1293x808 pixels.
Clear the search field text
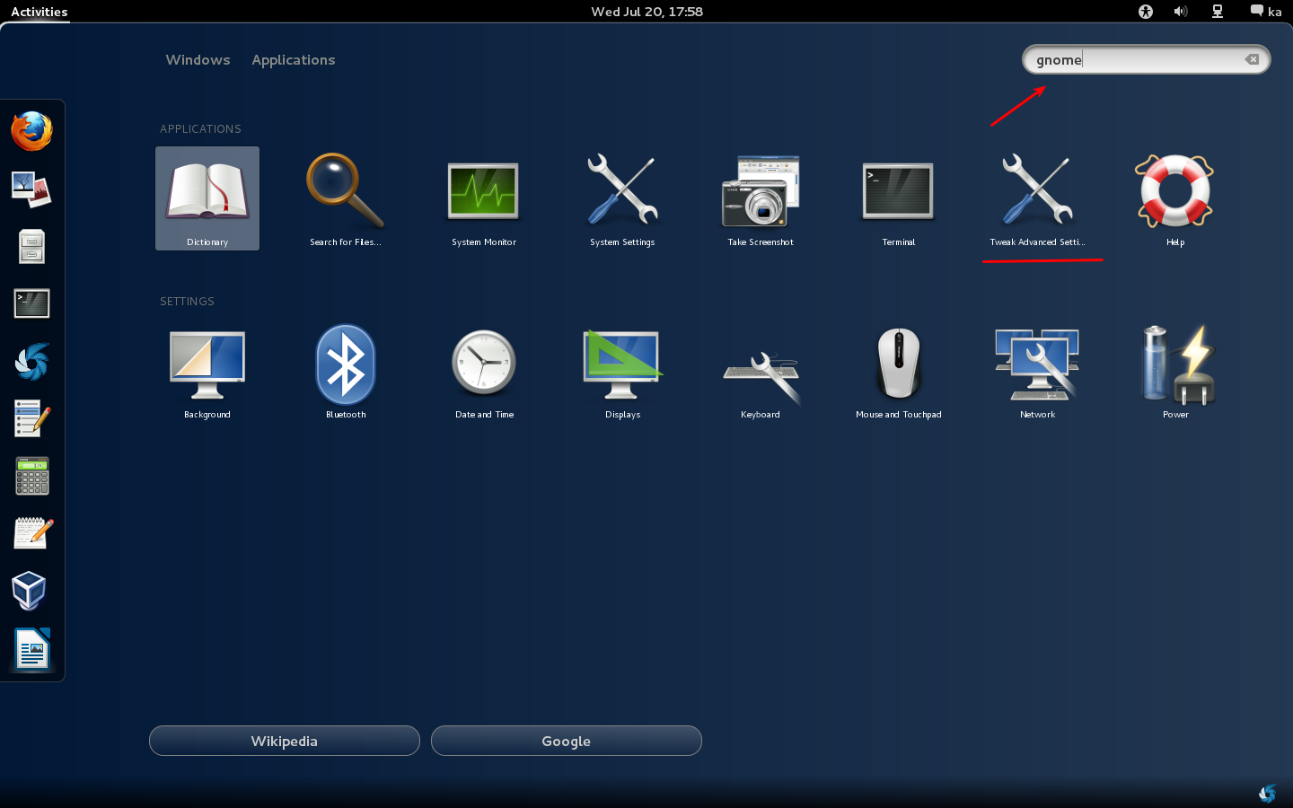pyautogui.click(x=1252, y=59)
